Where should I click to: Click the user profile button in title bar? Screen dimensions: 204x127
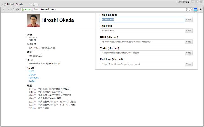point(183,2)
